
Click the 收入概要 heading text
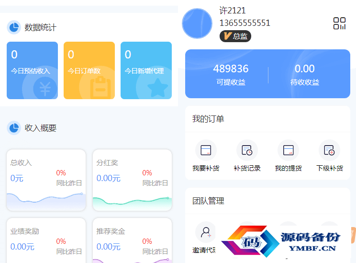click(40, 128)
